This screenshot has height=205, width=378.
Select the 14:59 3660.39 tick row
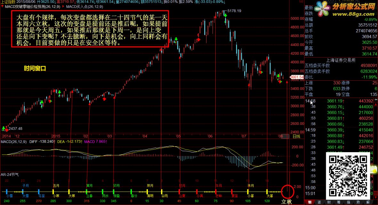click(339, 130)
